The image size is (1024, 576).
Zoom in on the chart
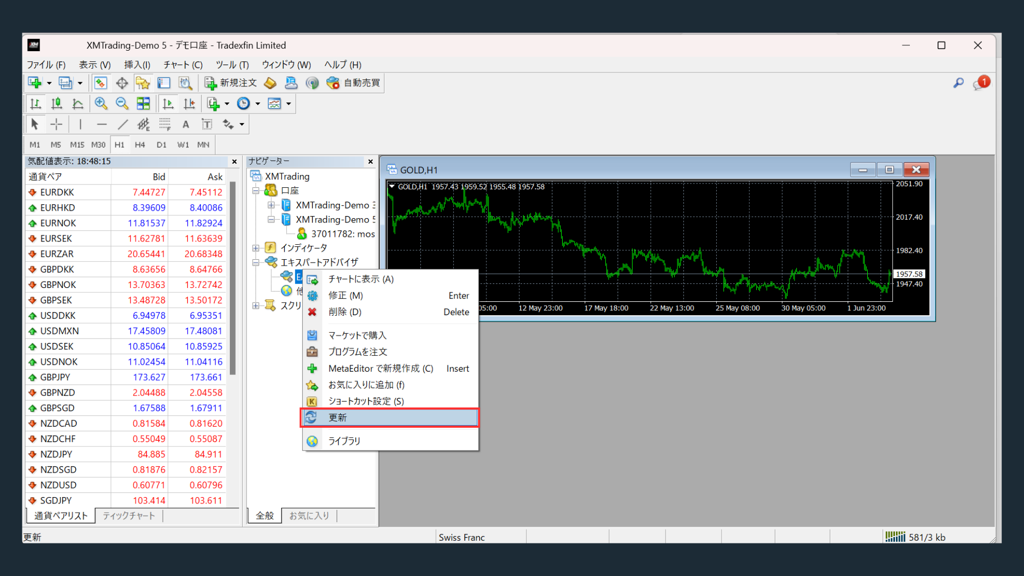click(x=101, y=103)
